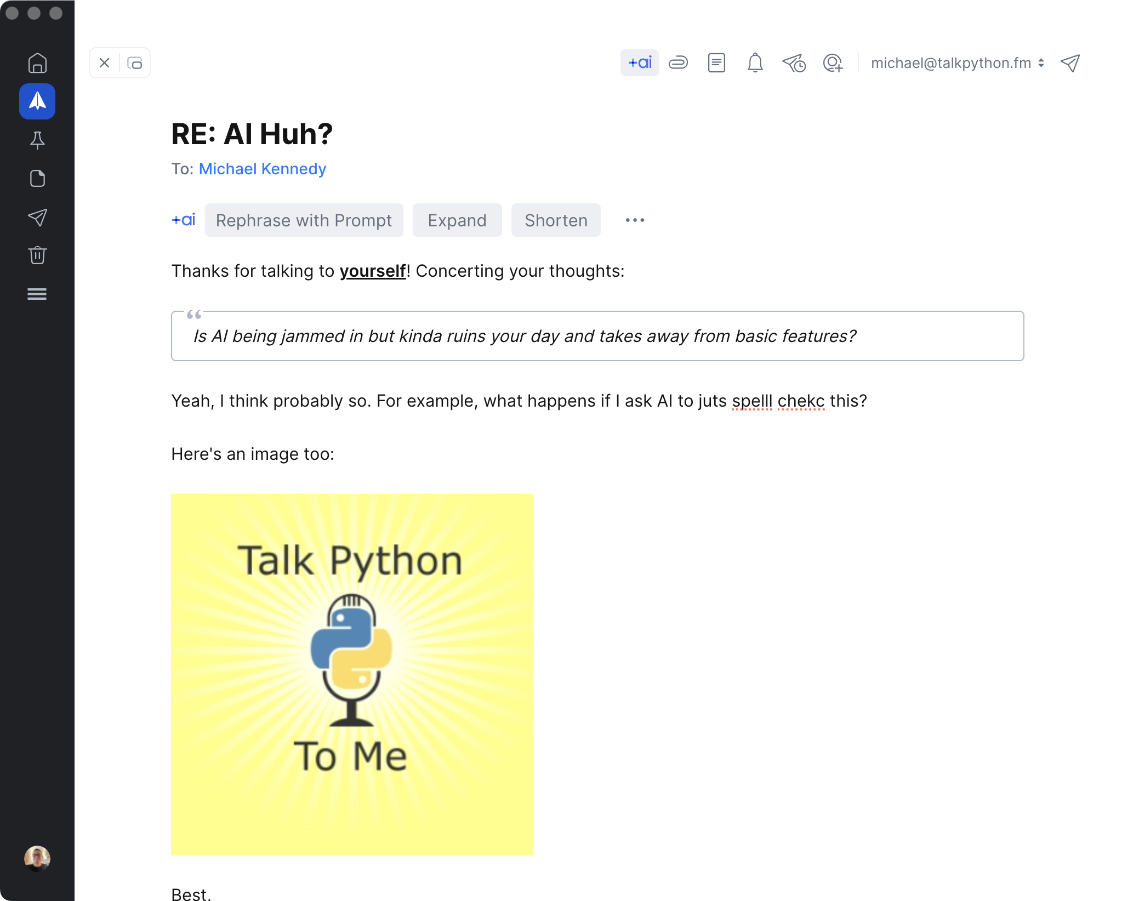Click Rephrase with Prompt button
The image size is (1139, 901).
point(304,220)
